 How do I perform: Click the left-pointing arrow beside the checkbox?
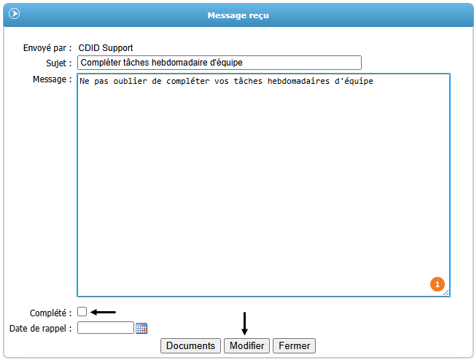click(x=103, y=312)
